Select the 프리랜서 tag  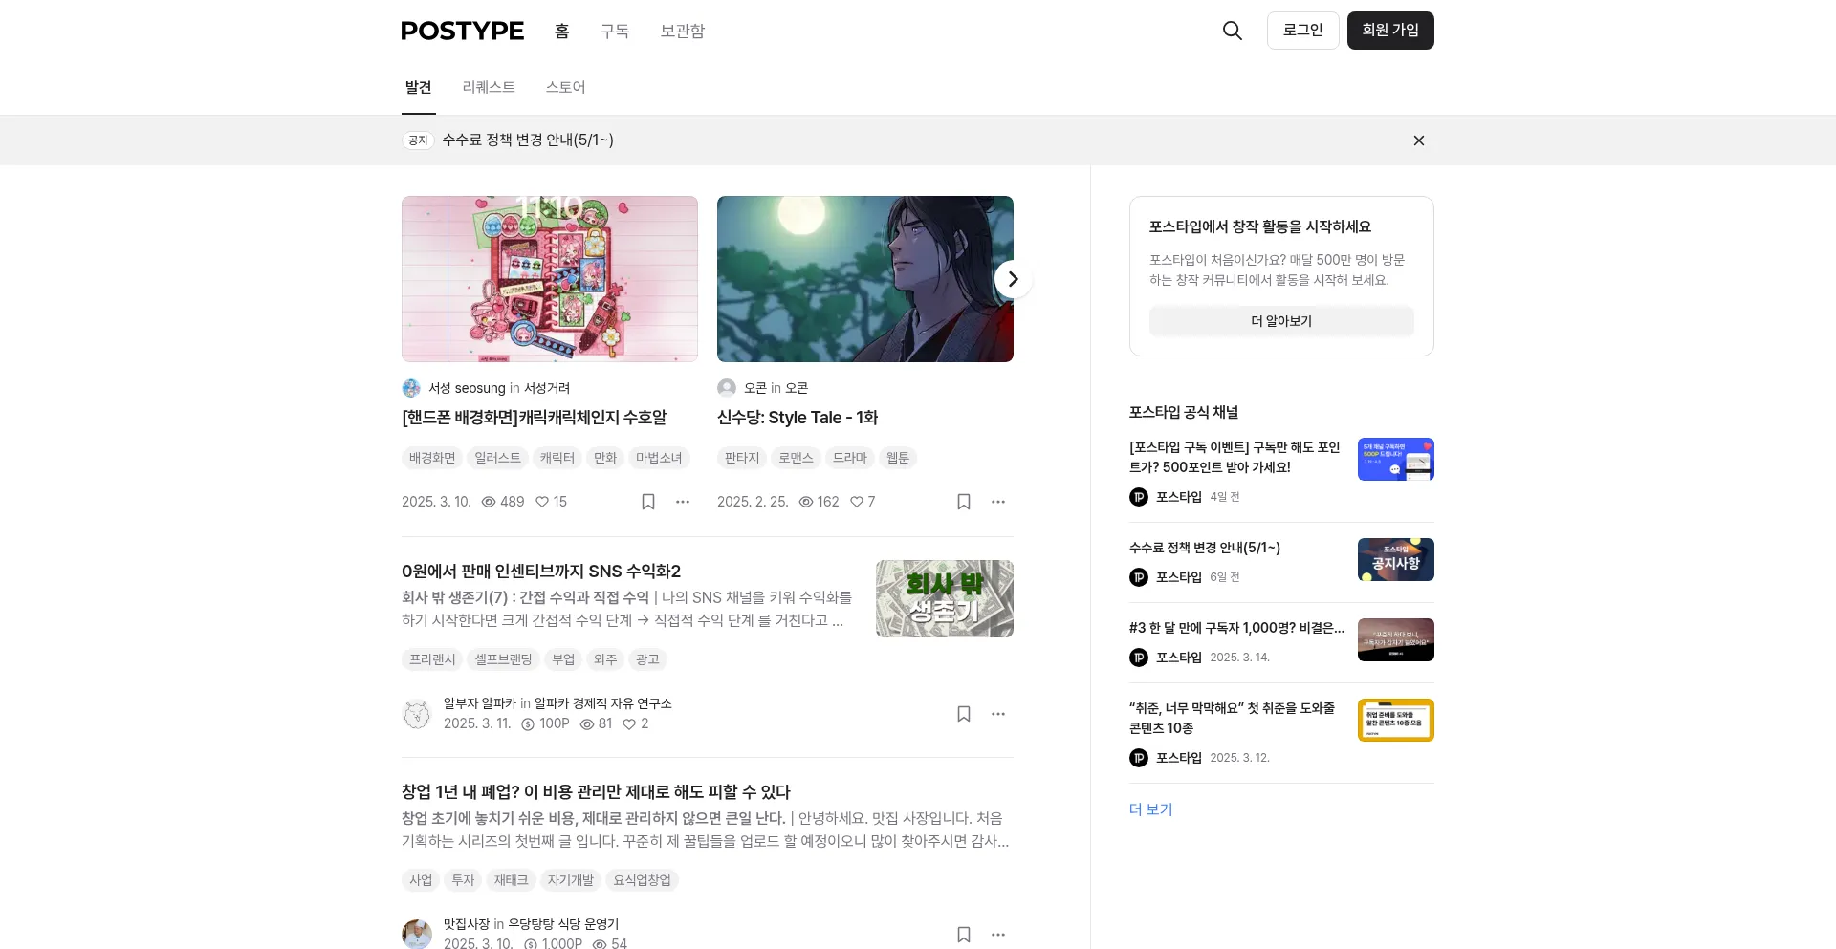click(x=432, y=659)
